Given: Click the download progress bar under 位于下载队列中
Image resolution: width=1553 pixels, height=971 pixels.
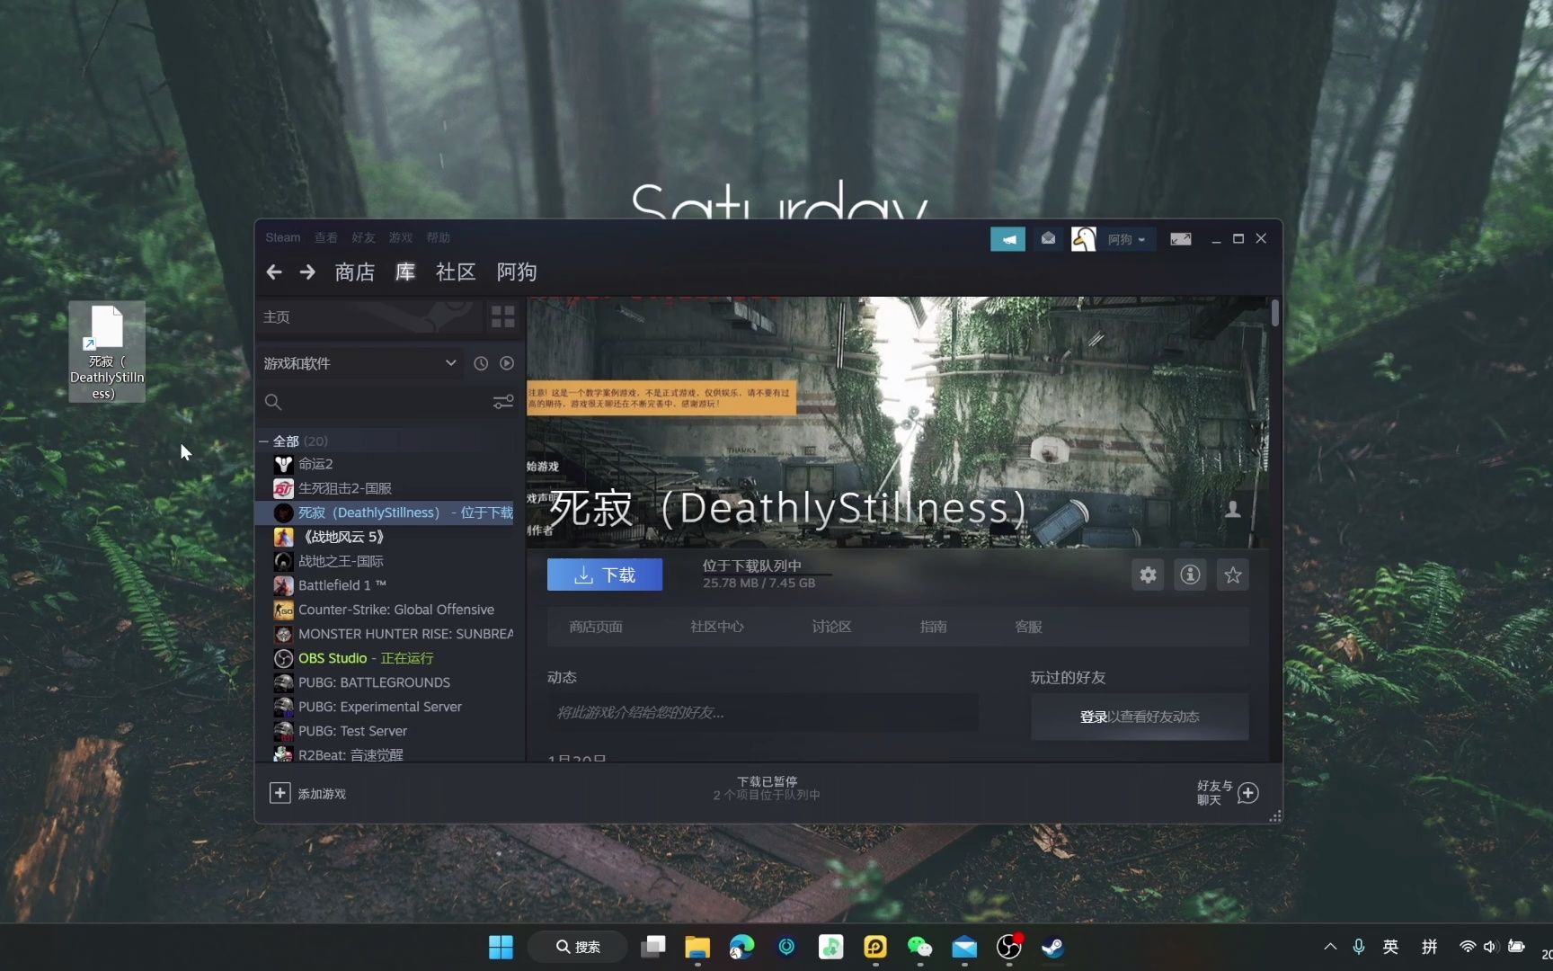Looking at the screenshot, I should [767, 575].
